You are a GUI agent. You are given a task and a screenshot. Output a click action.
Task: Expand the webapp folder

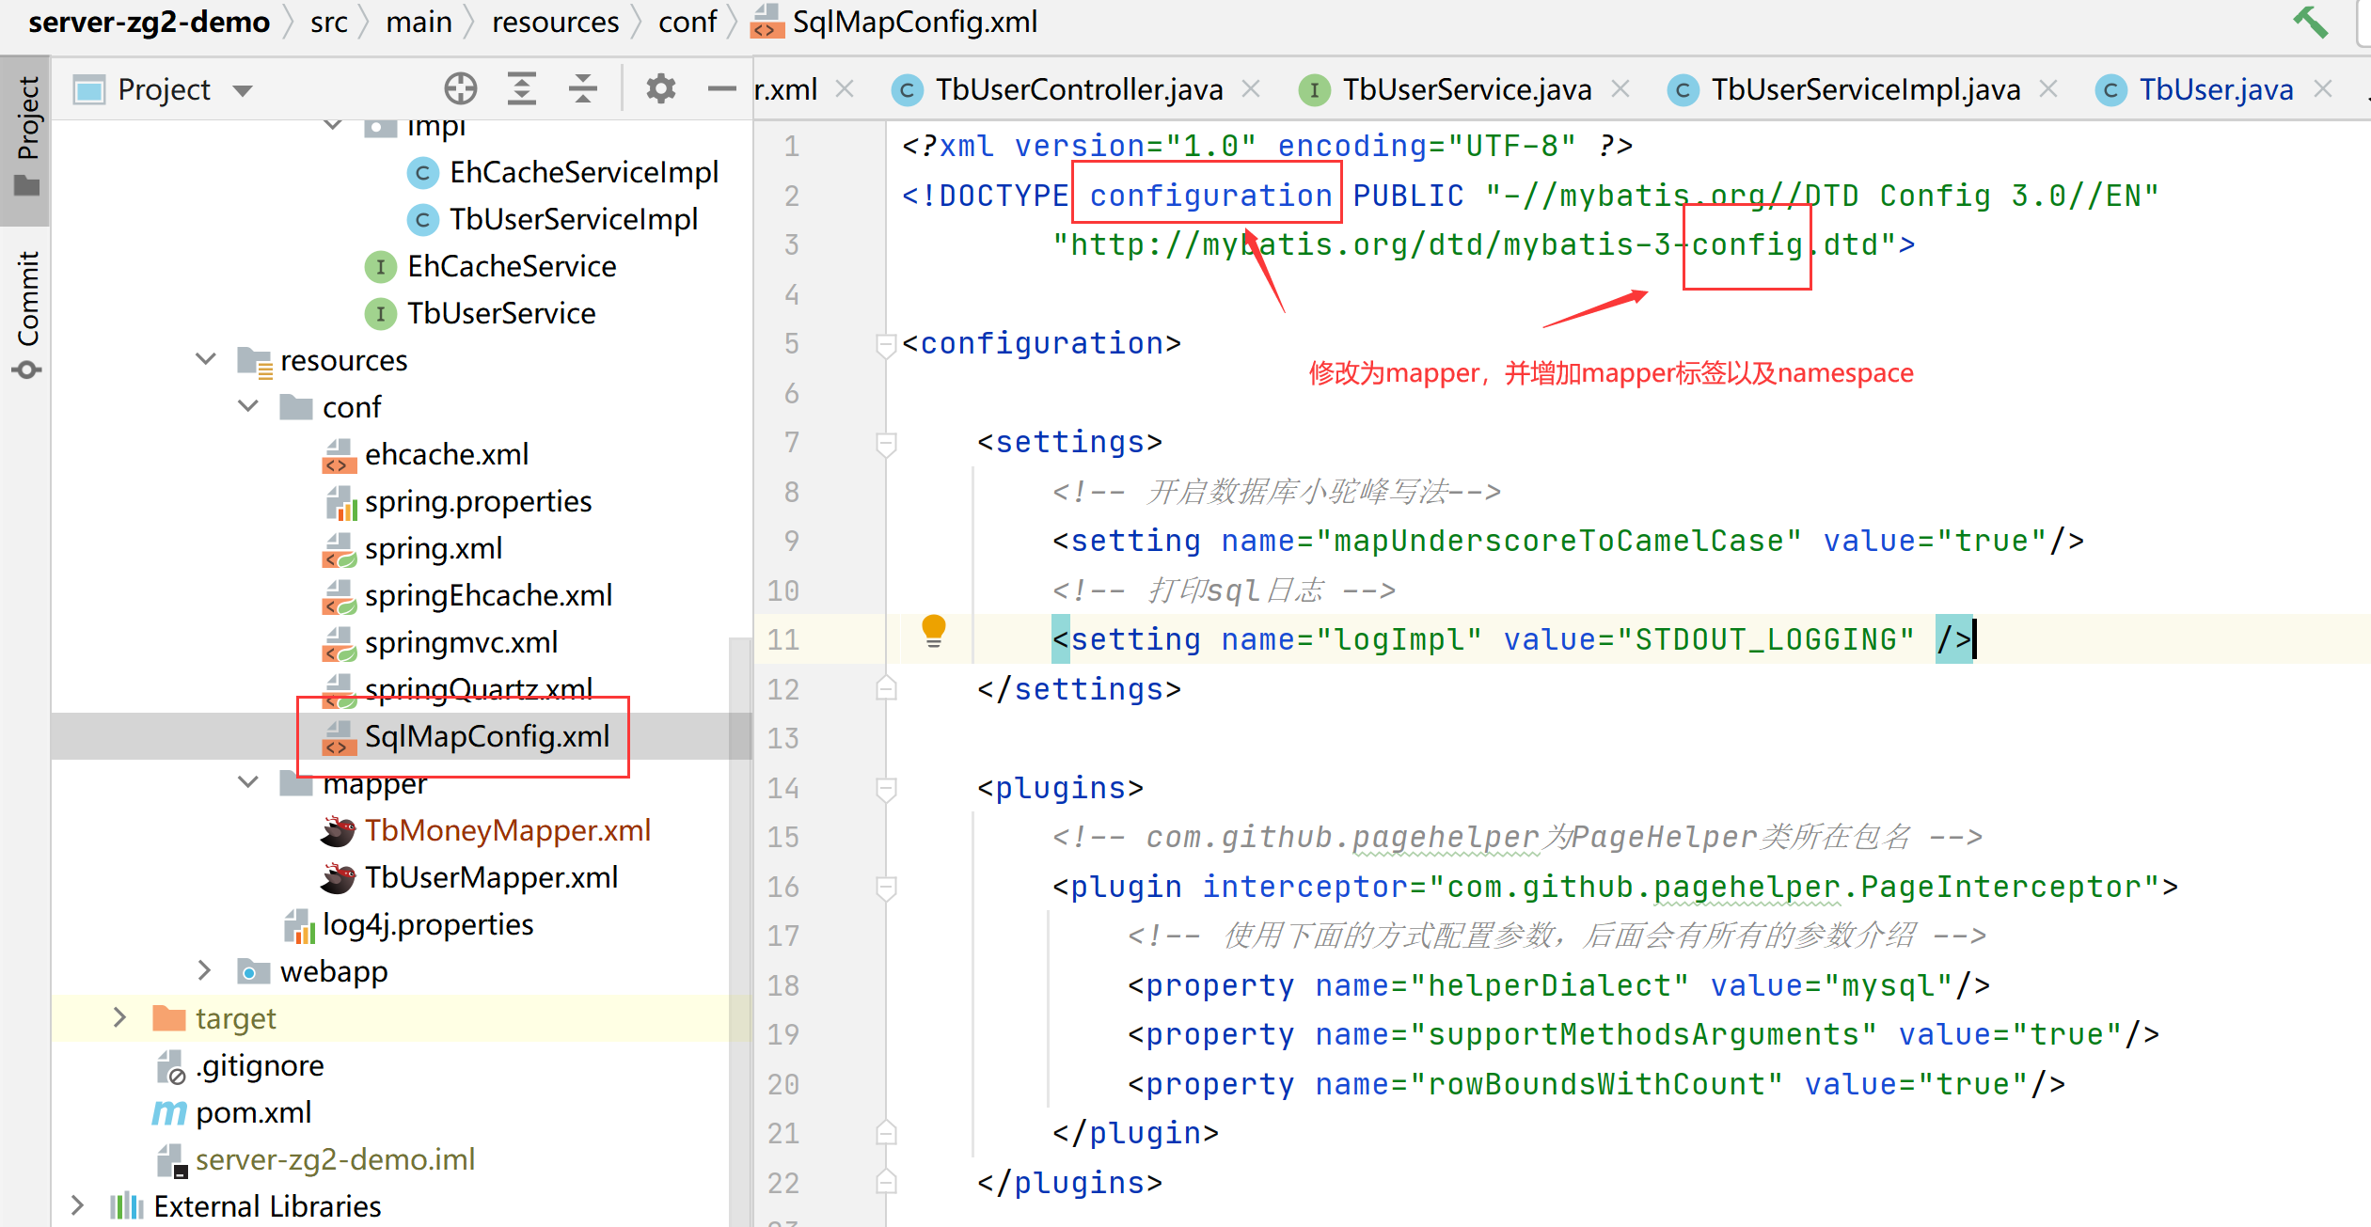(205, 971)
